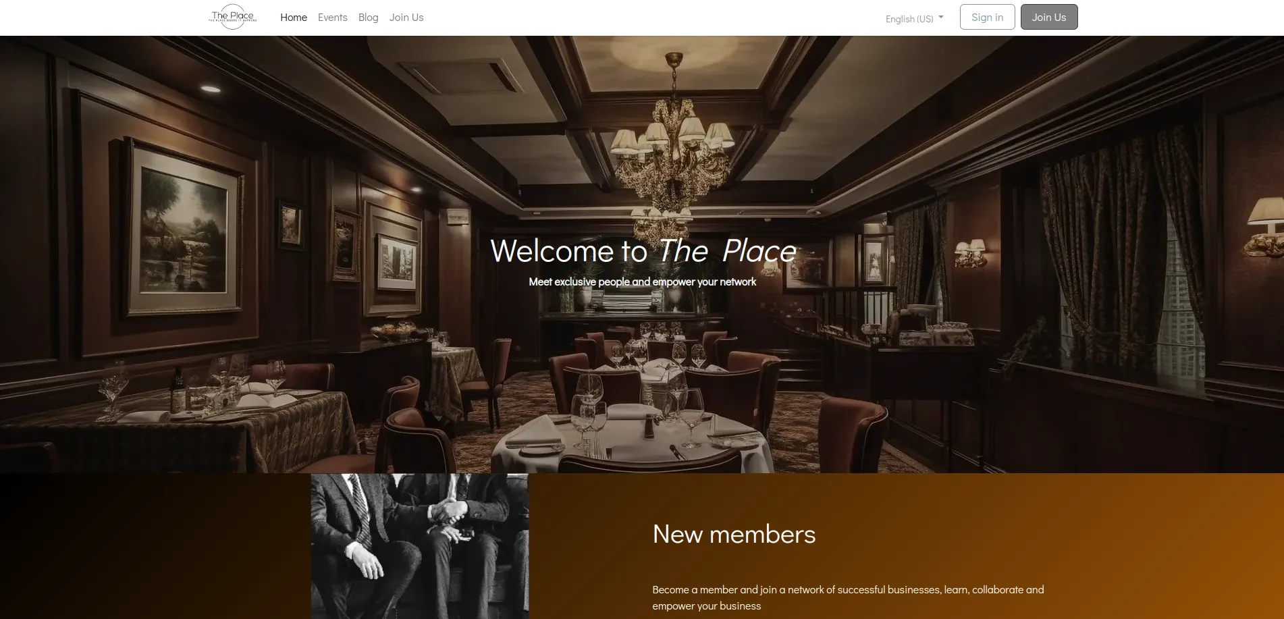Select the Meet exclusive people tagline text

pyautogui.click(x=642, y=281)
